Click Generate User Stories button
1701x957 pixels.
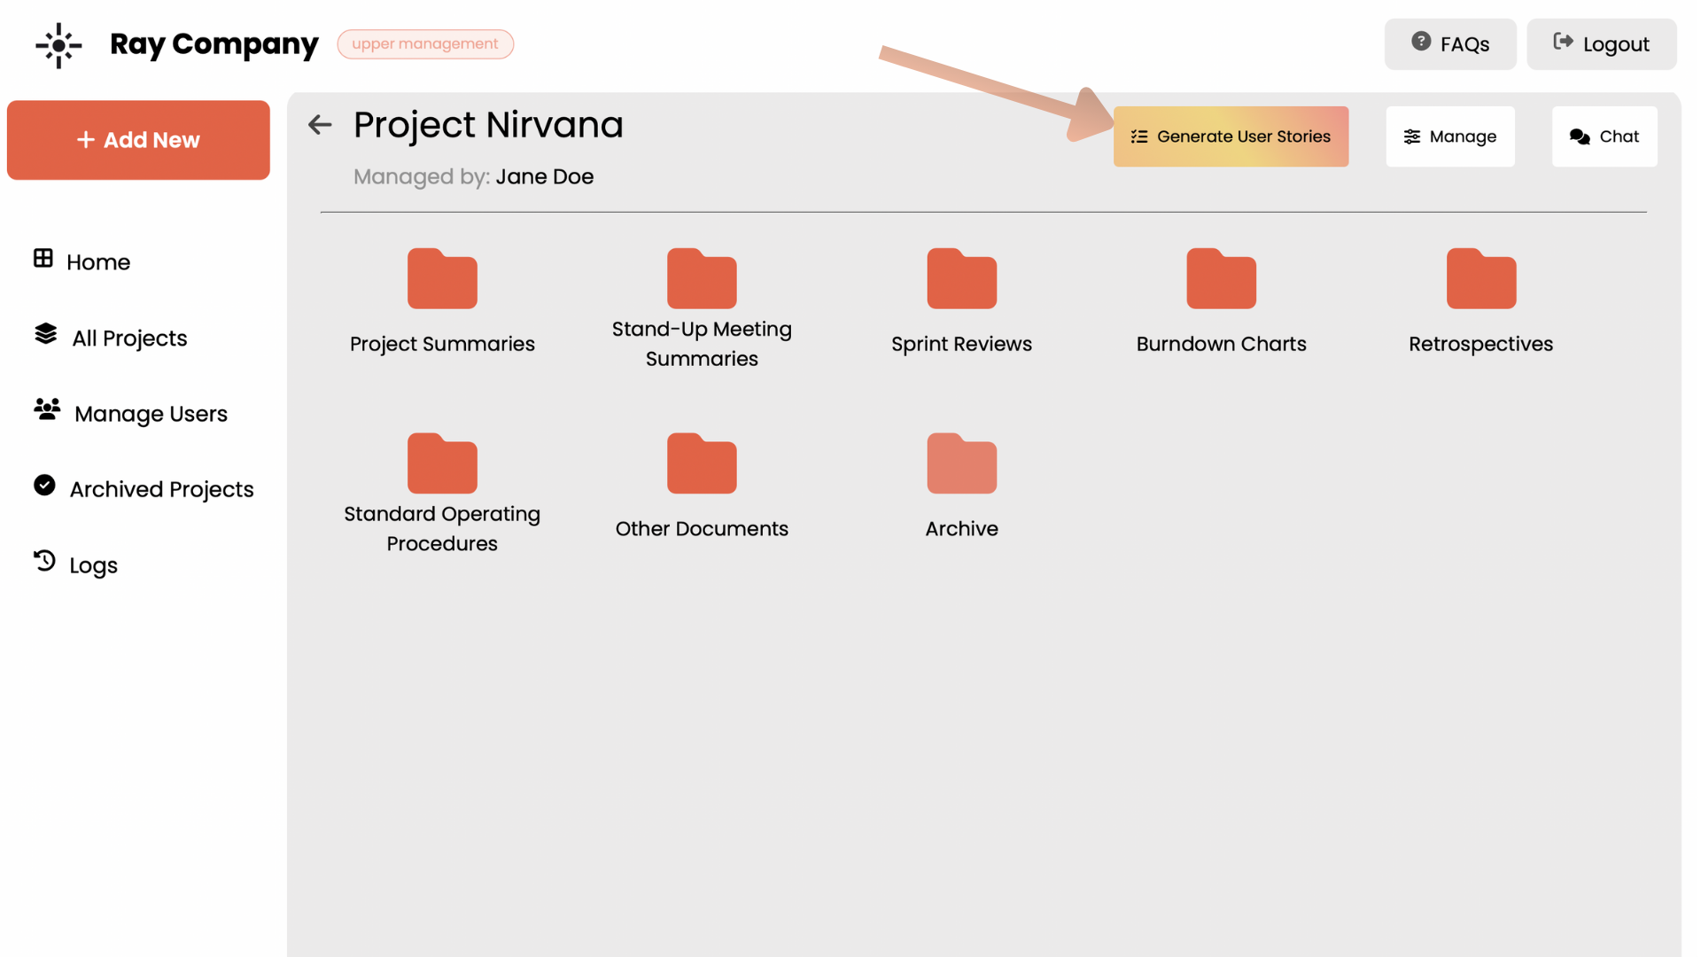tap(1231, 136)
